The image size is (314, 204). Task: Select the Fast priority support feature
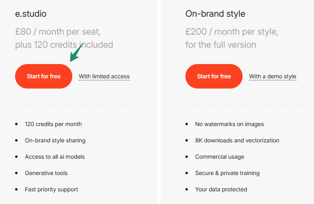click(x=51, y=189)
